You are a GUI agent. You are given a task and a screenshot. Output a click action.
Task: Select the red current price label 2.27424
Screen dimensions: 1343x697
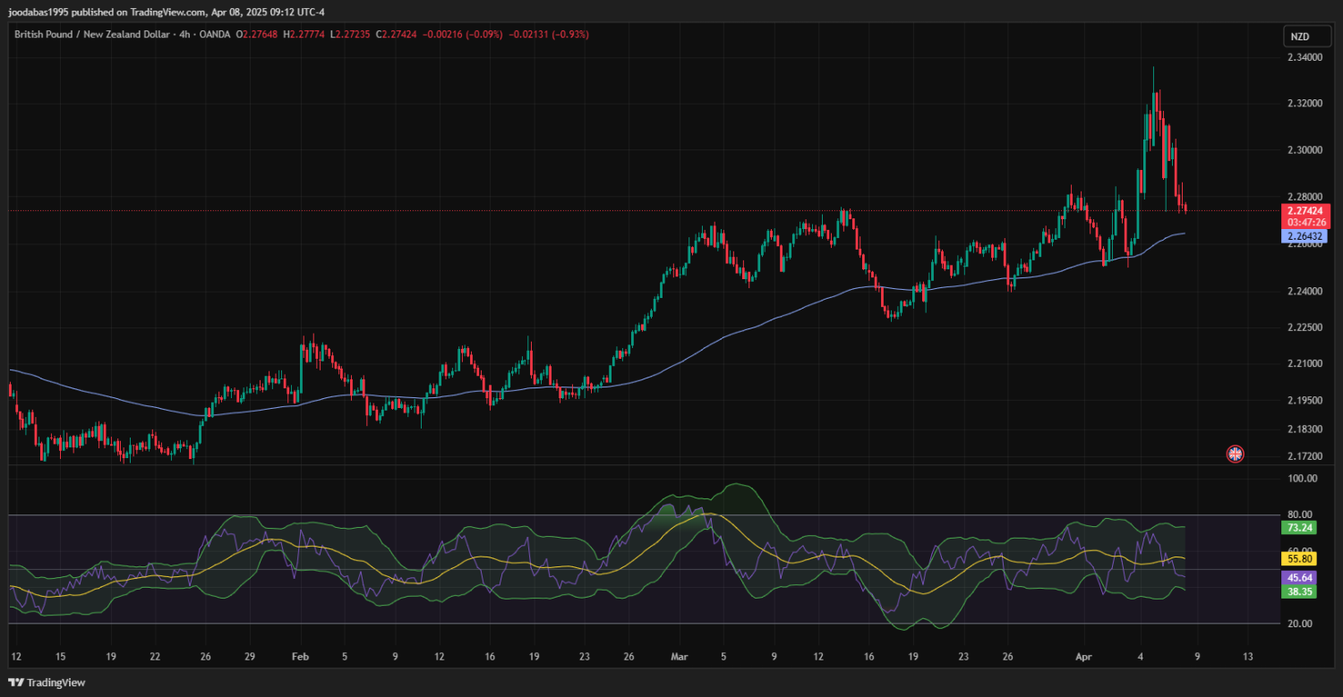click(1307, 210)
